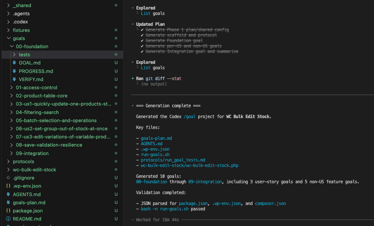374x226 pixels.
Task: Expand the _shared folder chevron
Action: click(x=8, y=5)
